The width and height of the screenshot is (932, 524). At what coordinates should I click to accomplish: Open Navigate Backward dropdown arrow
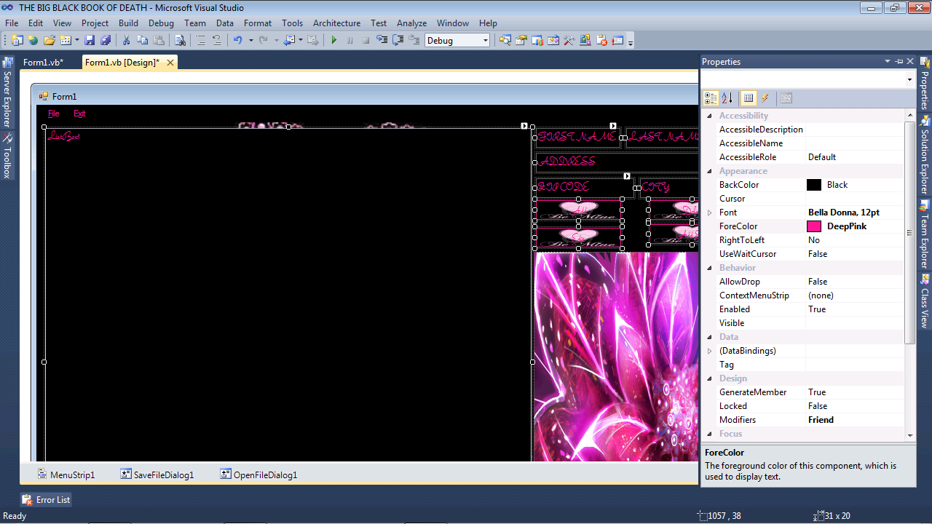tap(301, 41)
